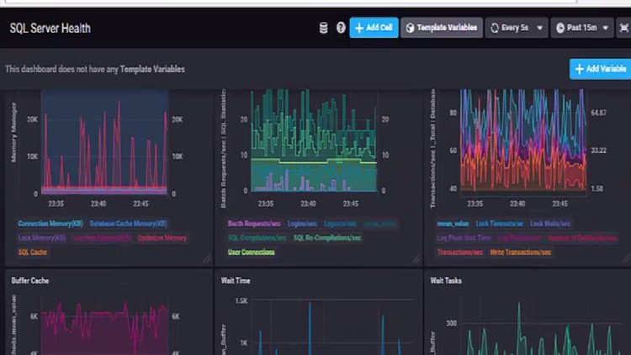Image resolution: width=631 pixels, height=355 pixels.
Task: Toggle the Number of Deadlocks/sec legend series
Action: (x=582, y=237)
